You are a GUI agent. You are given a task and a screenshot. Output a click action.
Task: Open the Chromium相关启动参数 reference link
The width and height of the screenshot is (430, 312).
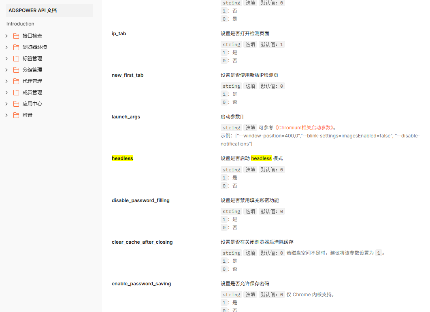click(x=304, y=128)
